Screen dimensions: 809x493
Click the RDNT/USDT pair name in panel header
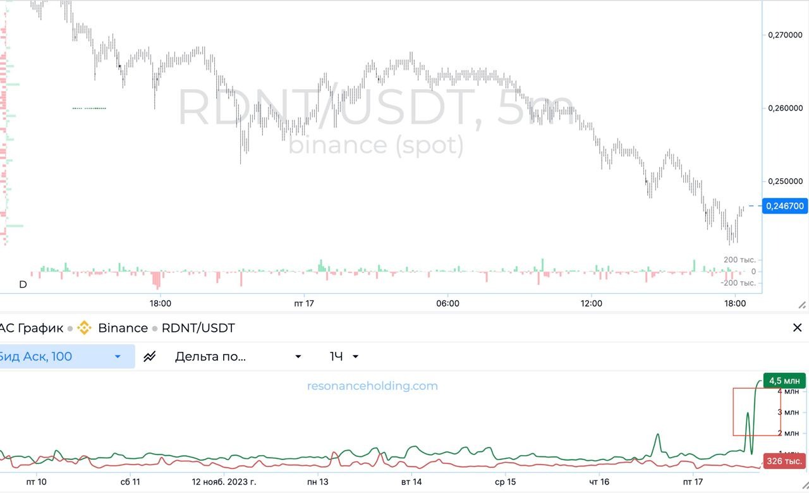pos(198,328)
